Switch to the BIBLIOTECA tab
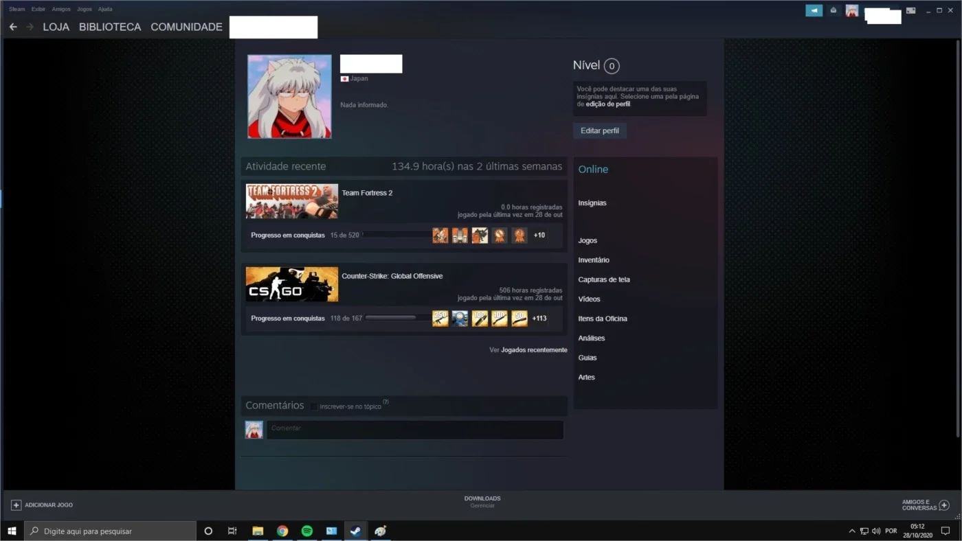Screen dimensions: 962x541 [110, 27]
